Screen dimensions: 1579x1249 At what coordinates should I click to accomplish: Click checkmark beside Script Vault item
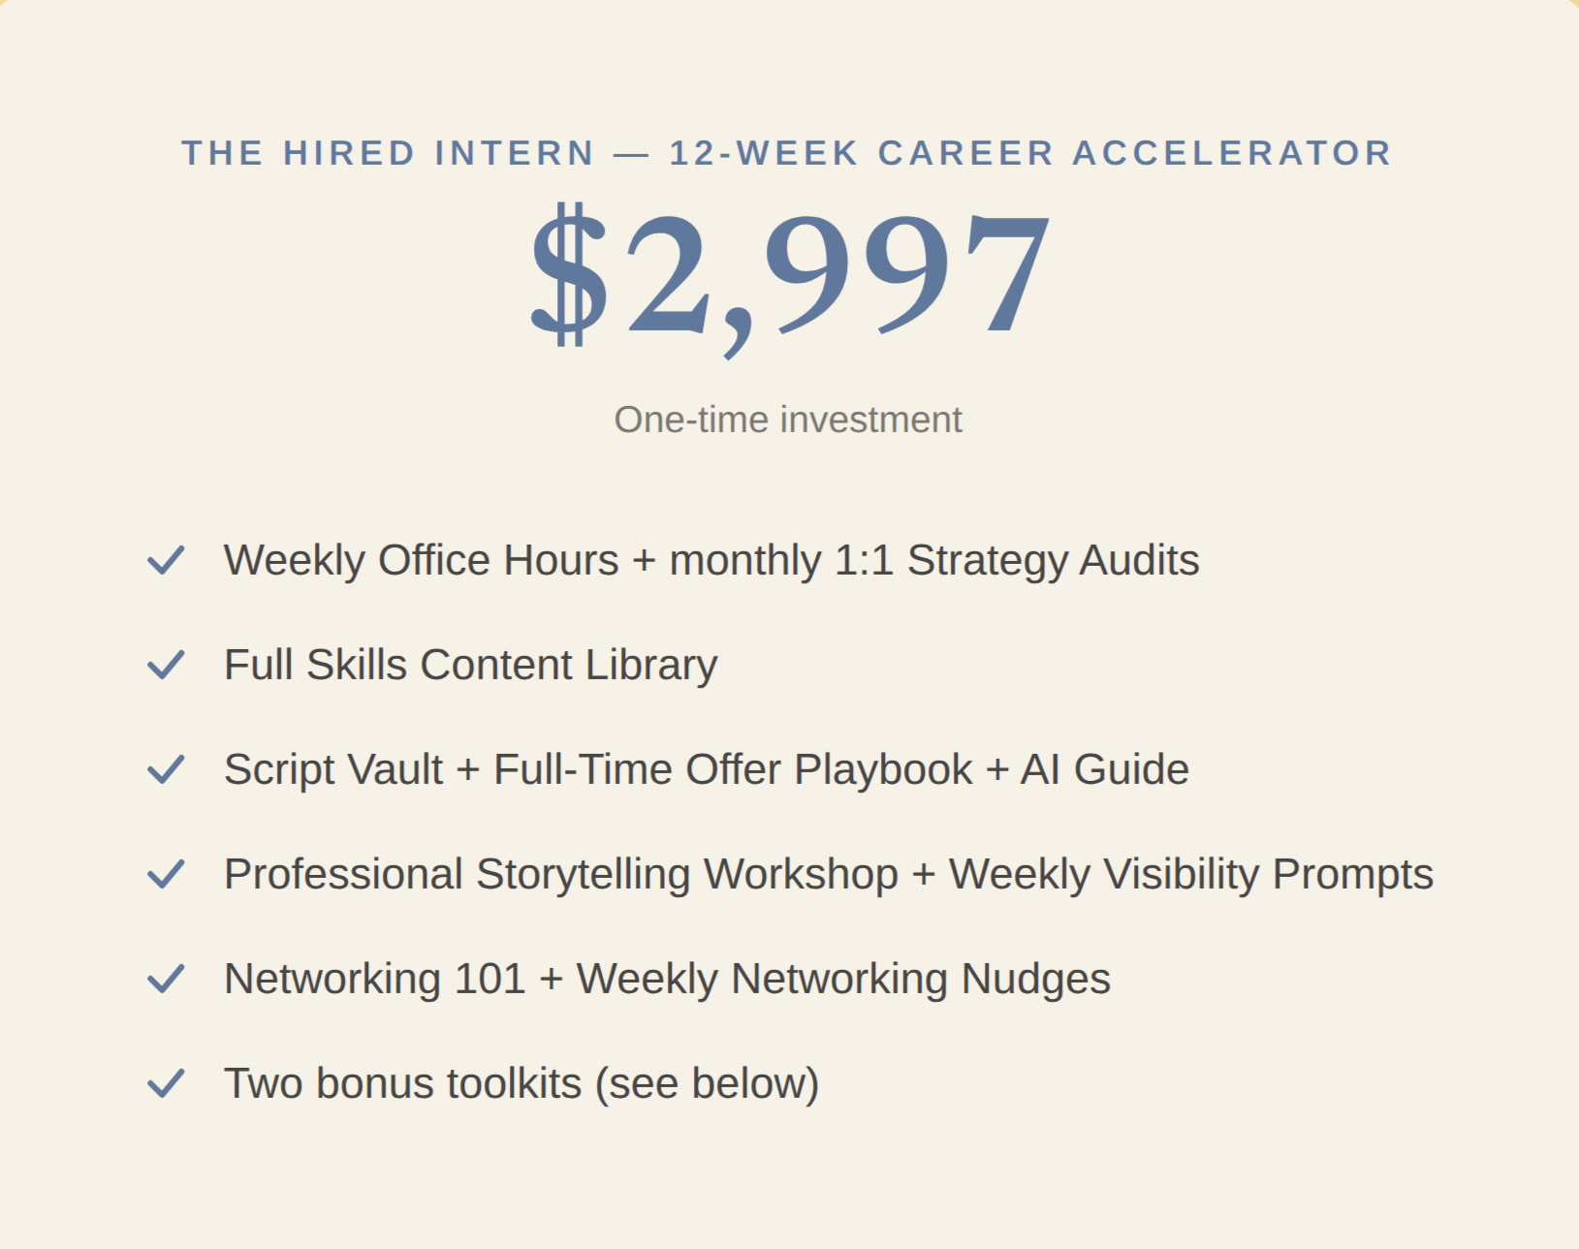point(166,769)
